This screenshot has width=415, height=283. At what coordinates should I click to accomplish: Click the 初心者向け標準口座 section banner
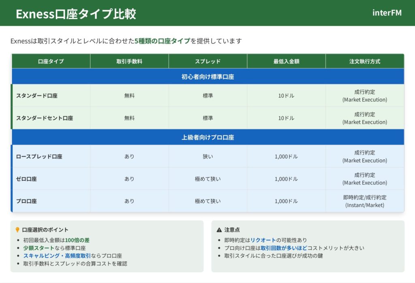pos(207,76)
